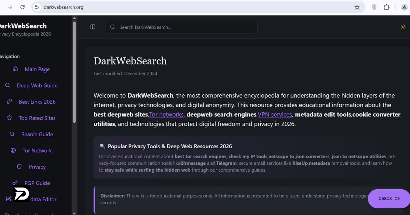Bookmark this page with the star icon
This screenshot has width=410, height=215.
click(357, 7)
